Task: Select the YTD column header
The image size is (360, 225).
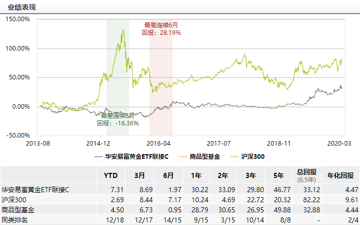Action: [111, 175]
